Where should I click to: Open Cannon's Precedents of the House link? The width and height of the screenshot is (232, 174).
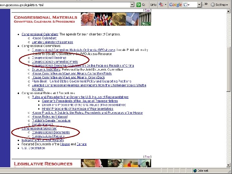click(x=80, y=101)
